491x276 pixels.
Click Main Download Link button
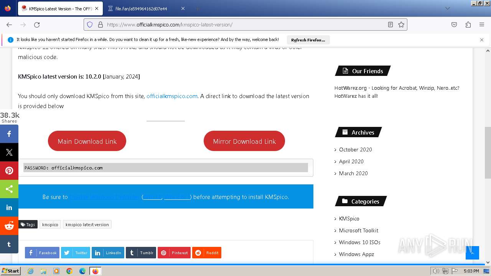(87, 141)
